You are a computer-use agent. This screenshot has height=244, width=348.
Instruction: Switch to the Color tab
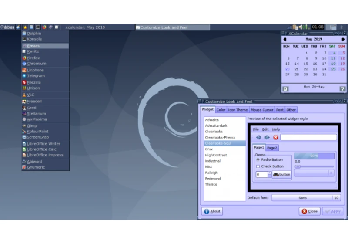click(221, 110)
